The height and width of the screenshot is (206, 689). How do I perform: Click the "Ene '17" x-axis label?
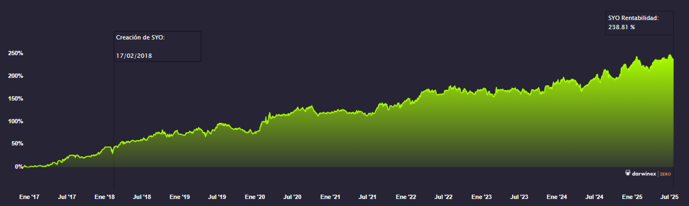(29, 197)
